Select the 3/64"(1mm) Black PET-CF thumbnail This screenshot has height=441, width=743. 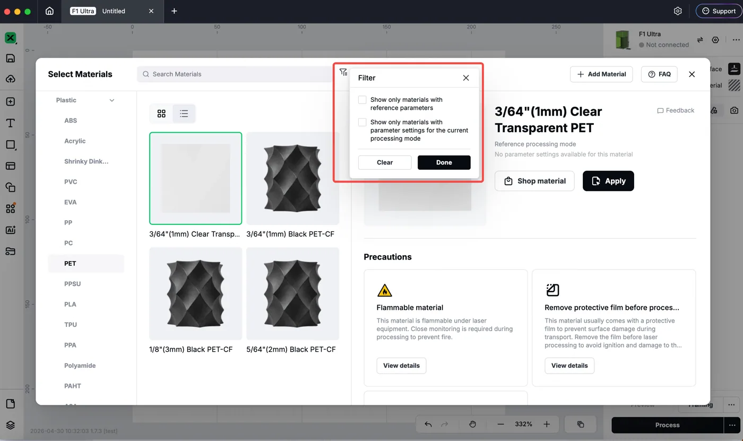(x=293, y=178)
